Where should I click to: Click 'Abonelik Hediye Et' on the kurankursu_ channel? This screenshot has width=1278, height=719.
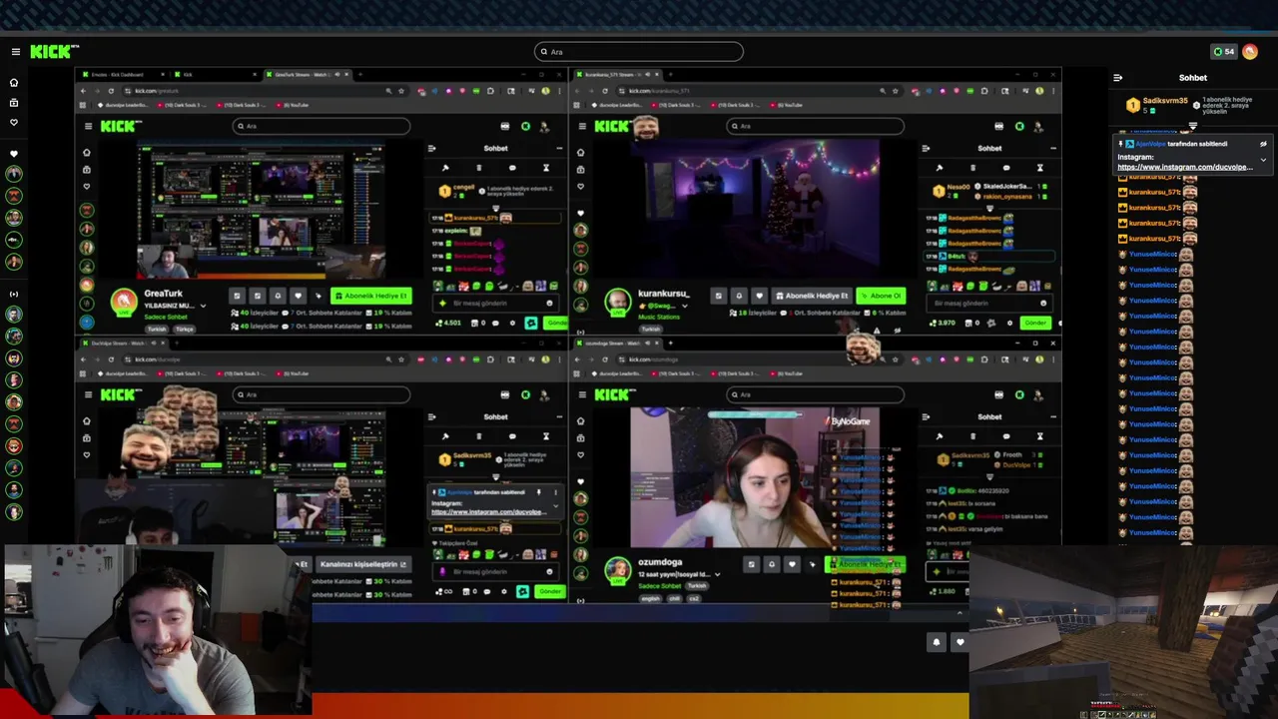pyautogui.click(x=812, y=296)
